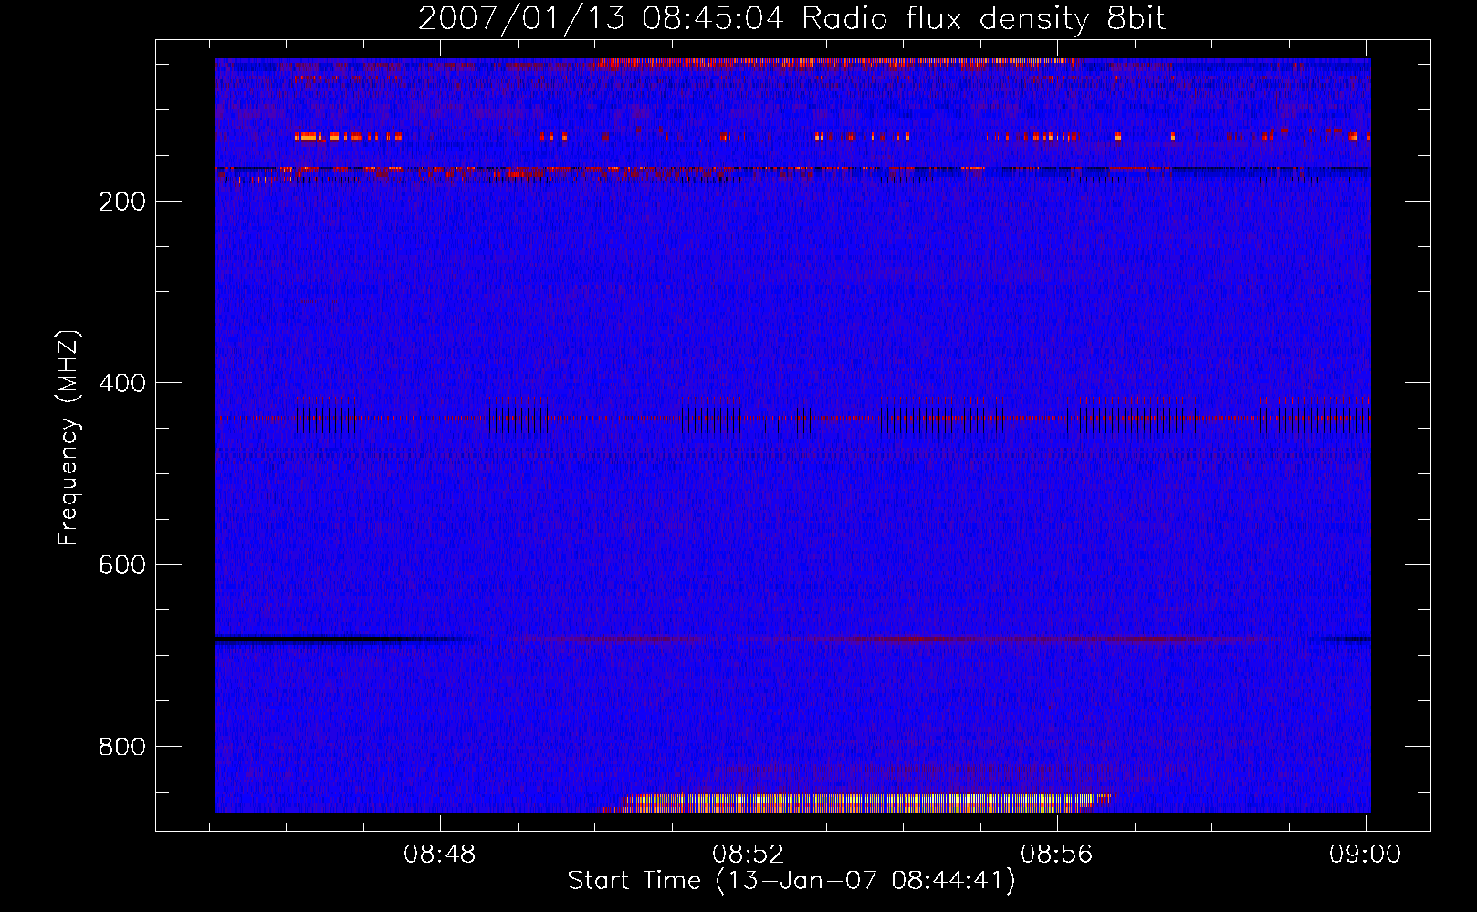Click the 800 frequency tick label
Image resolution: width=1477 pixels, height=912 pixels.
pos(122,747)
